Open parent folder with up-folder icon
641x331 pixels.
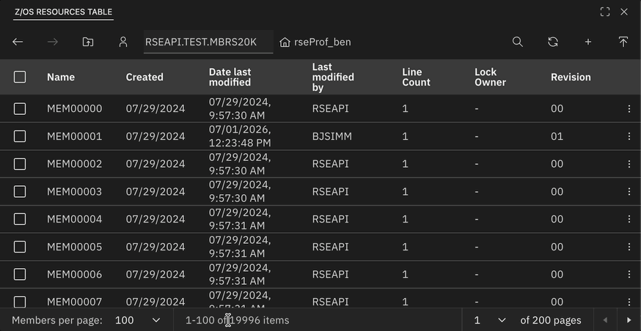[88, 42]
